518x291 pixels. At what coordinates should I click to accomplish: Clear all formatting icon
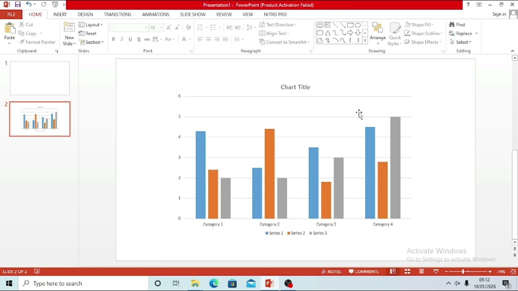coord(189,27)
